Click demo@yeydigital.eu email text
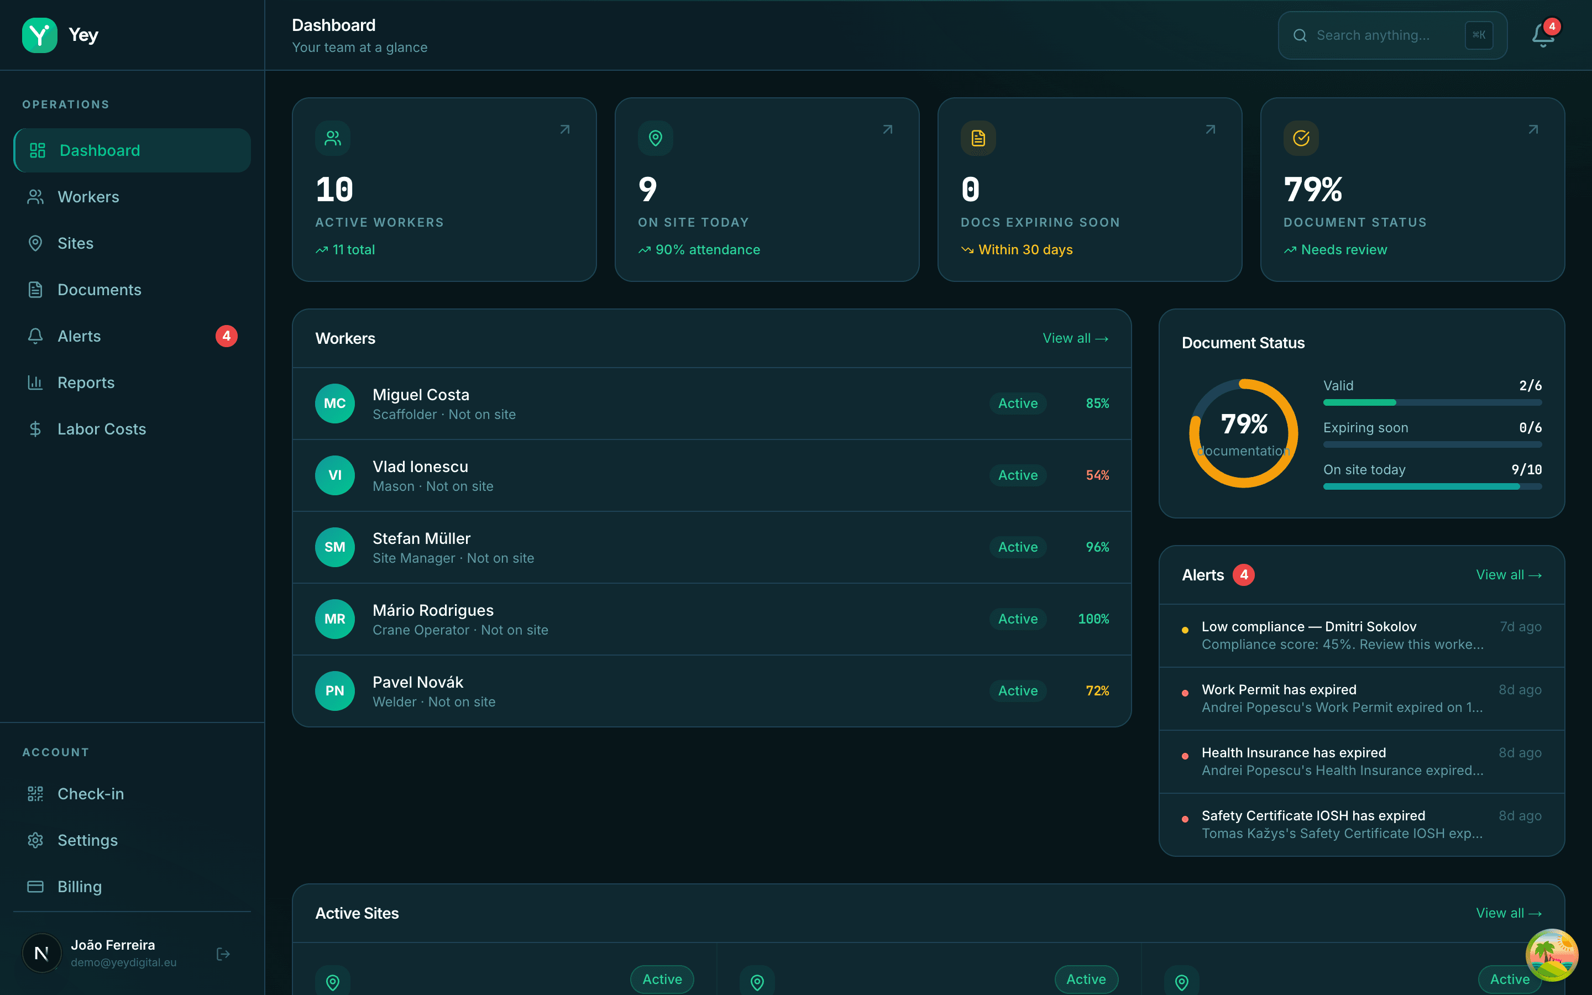Screen dimensions: 1592x995 click(124, 962)
